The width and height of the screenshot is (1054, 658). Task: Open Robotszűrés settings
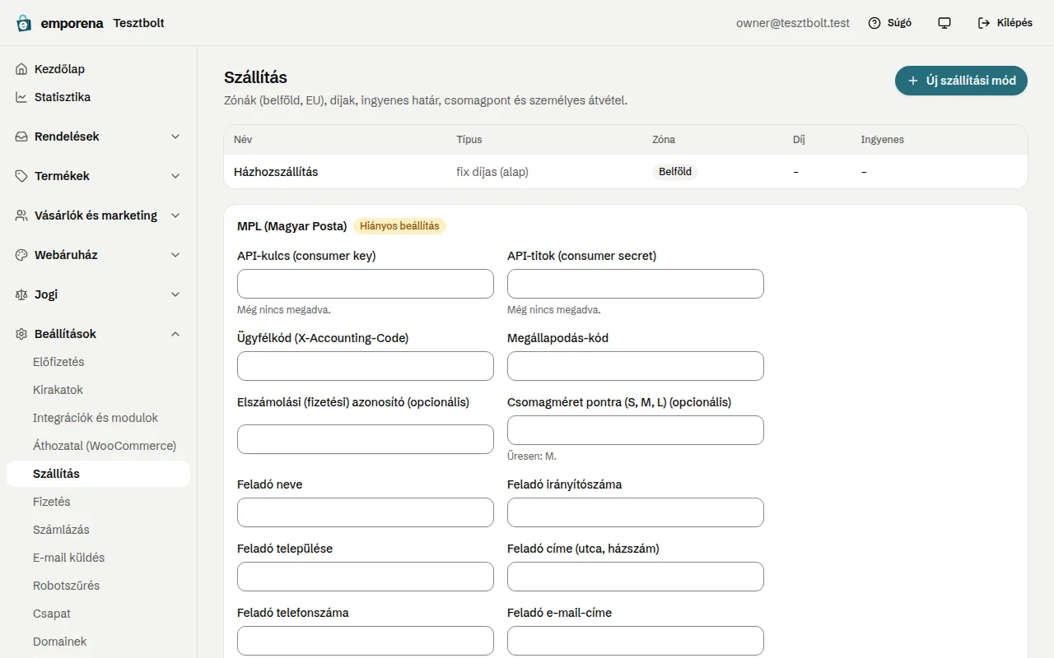(x=98, y=586)
